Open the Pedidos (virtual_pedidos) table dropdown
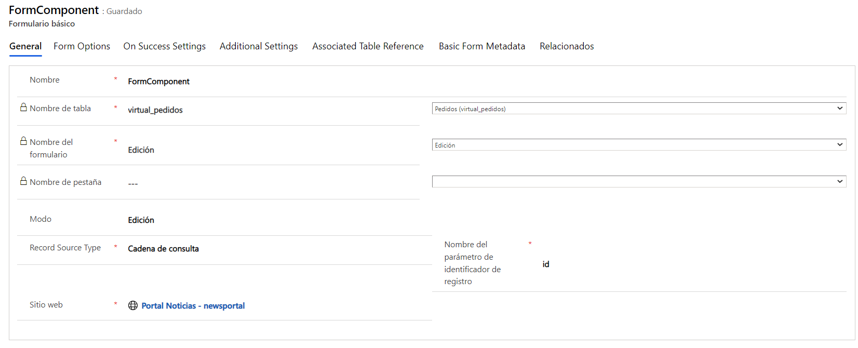 pyautogui.click(x=638, y=109)
